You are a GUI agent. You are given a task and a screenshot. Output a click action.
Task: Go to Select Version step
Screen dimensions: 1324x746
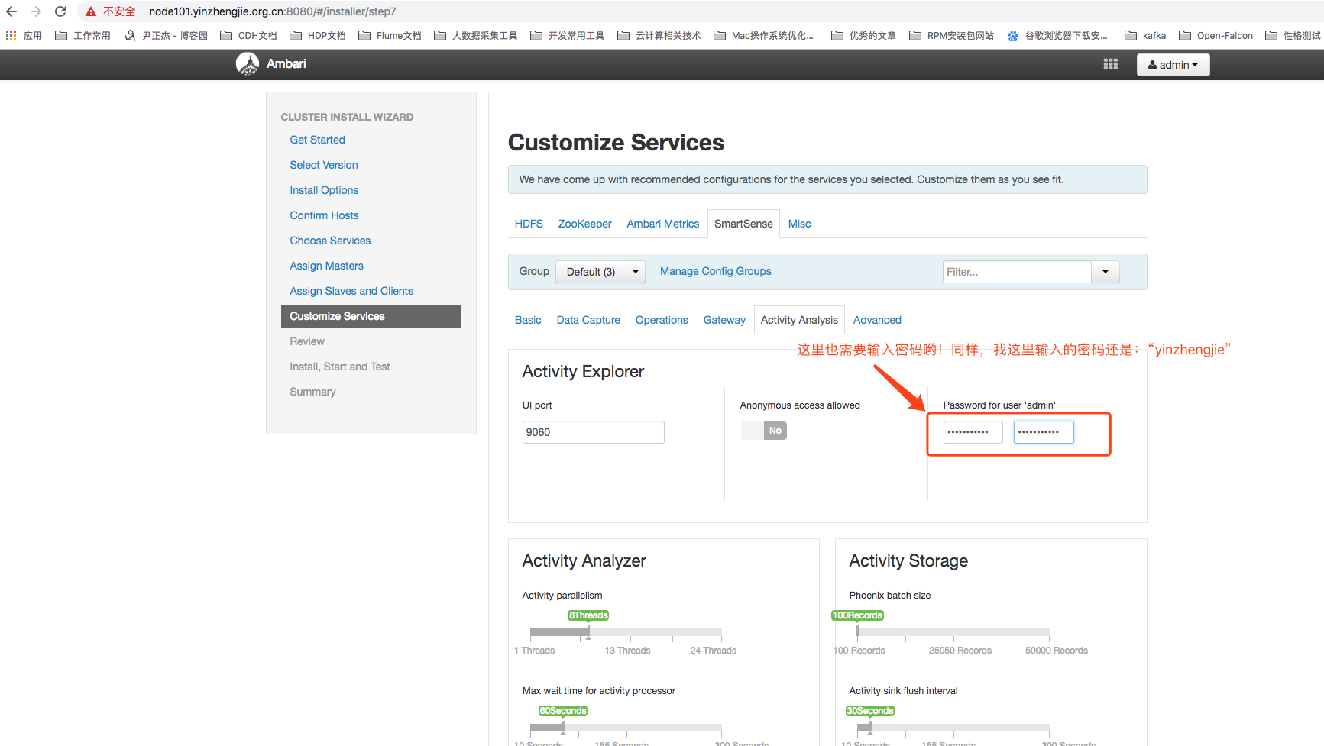coord(324,165)
